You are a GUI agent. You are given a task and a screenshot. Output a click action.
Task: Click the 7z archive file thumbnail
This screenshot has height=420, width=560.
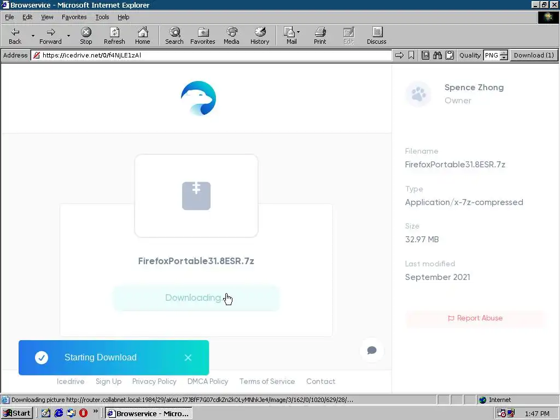coord(196,196)
